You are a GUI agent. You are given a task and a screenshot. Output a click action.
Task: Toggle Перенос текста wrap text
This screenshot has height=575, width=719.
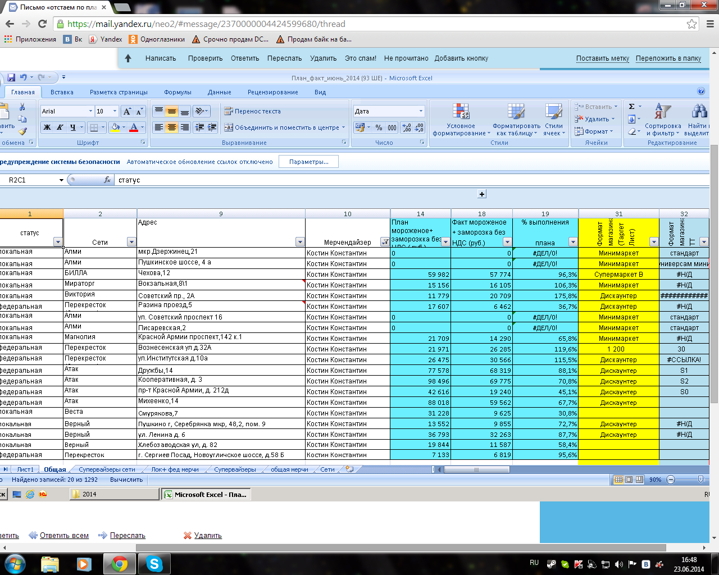252,111
